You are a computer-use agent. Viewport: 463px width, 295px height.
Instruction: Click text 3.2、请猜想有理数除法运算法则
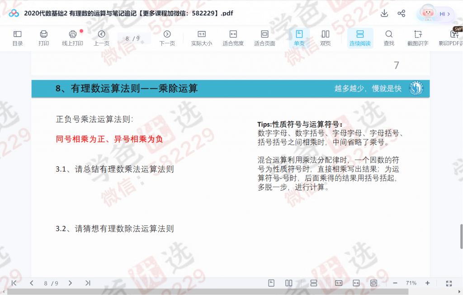114,228
